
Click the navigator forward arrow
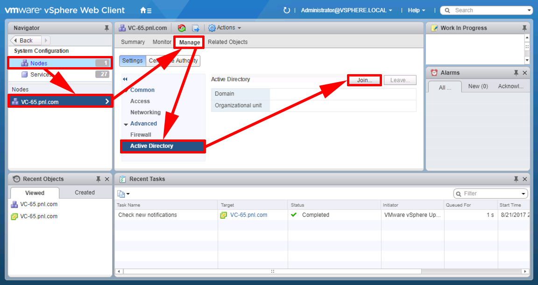click(x=46, y=41)
